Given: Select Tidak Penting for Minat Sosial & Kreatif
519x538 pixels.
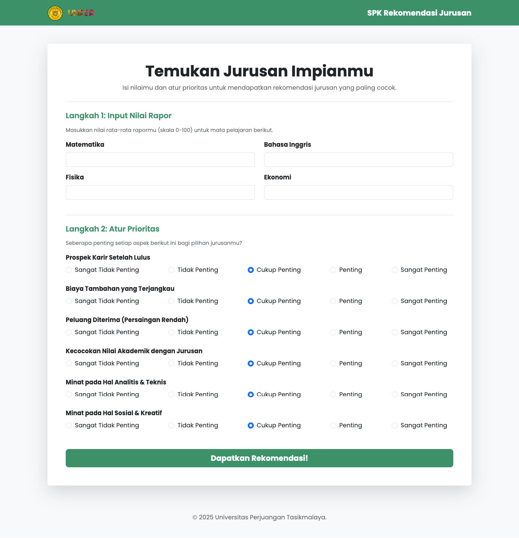Looking at the screenshot, I should pyautogui.click(x=171, y=425).
